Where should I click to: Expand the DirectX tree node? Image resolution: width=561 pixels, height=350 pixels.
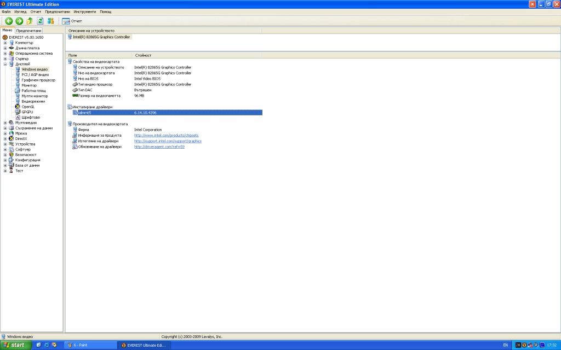point(5,139)
